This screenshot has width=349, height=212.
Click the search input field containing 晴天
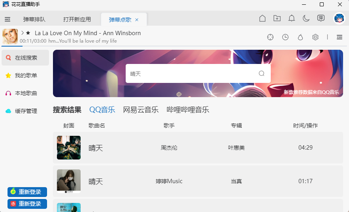click(x=198, y=73)
